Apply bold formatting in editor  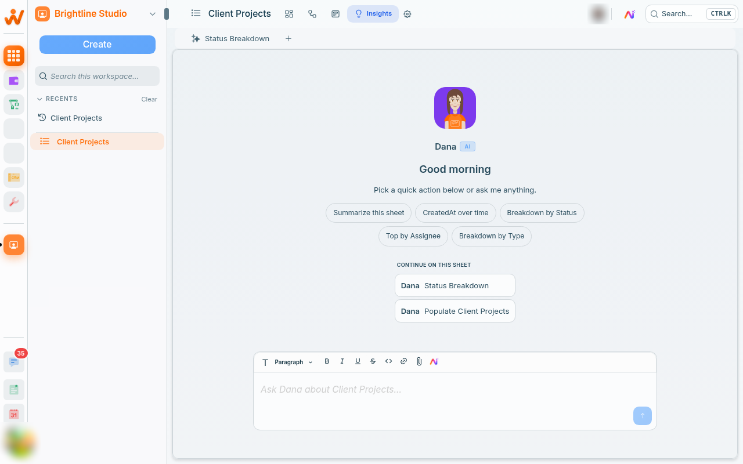pos(327,361)
